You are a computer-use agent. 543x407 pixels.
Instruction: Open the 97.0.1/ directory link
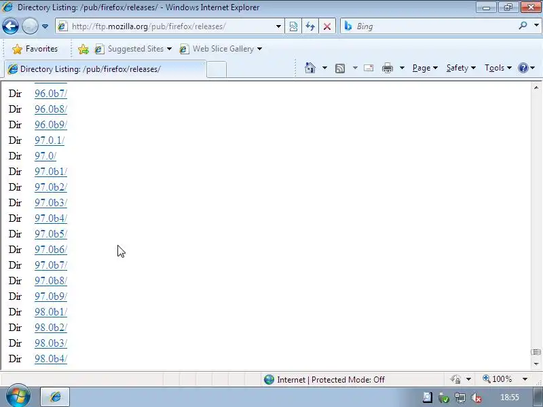(50, 140)
